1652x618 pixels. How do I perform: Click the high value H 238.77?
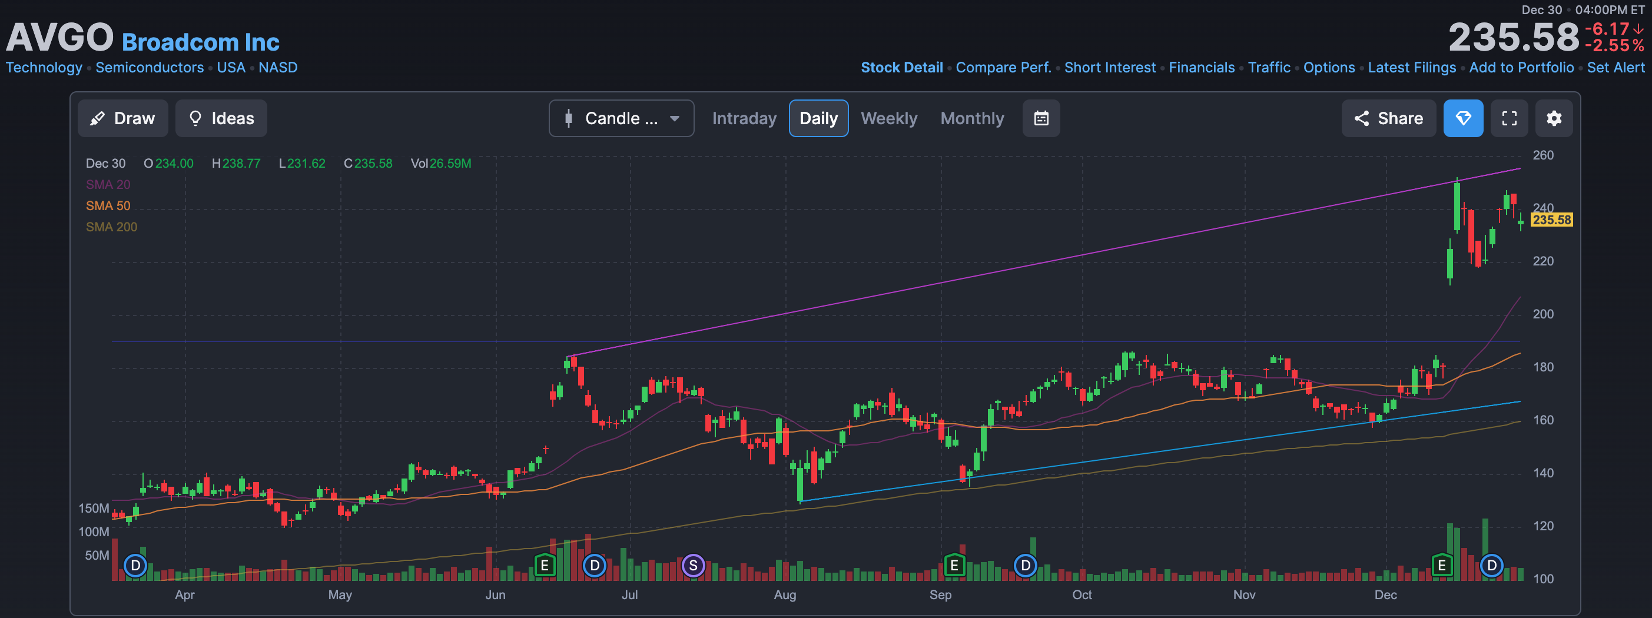point(236,164)
